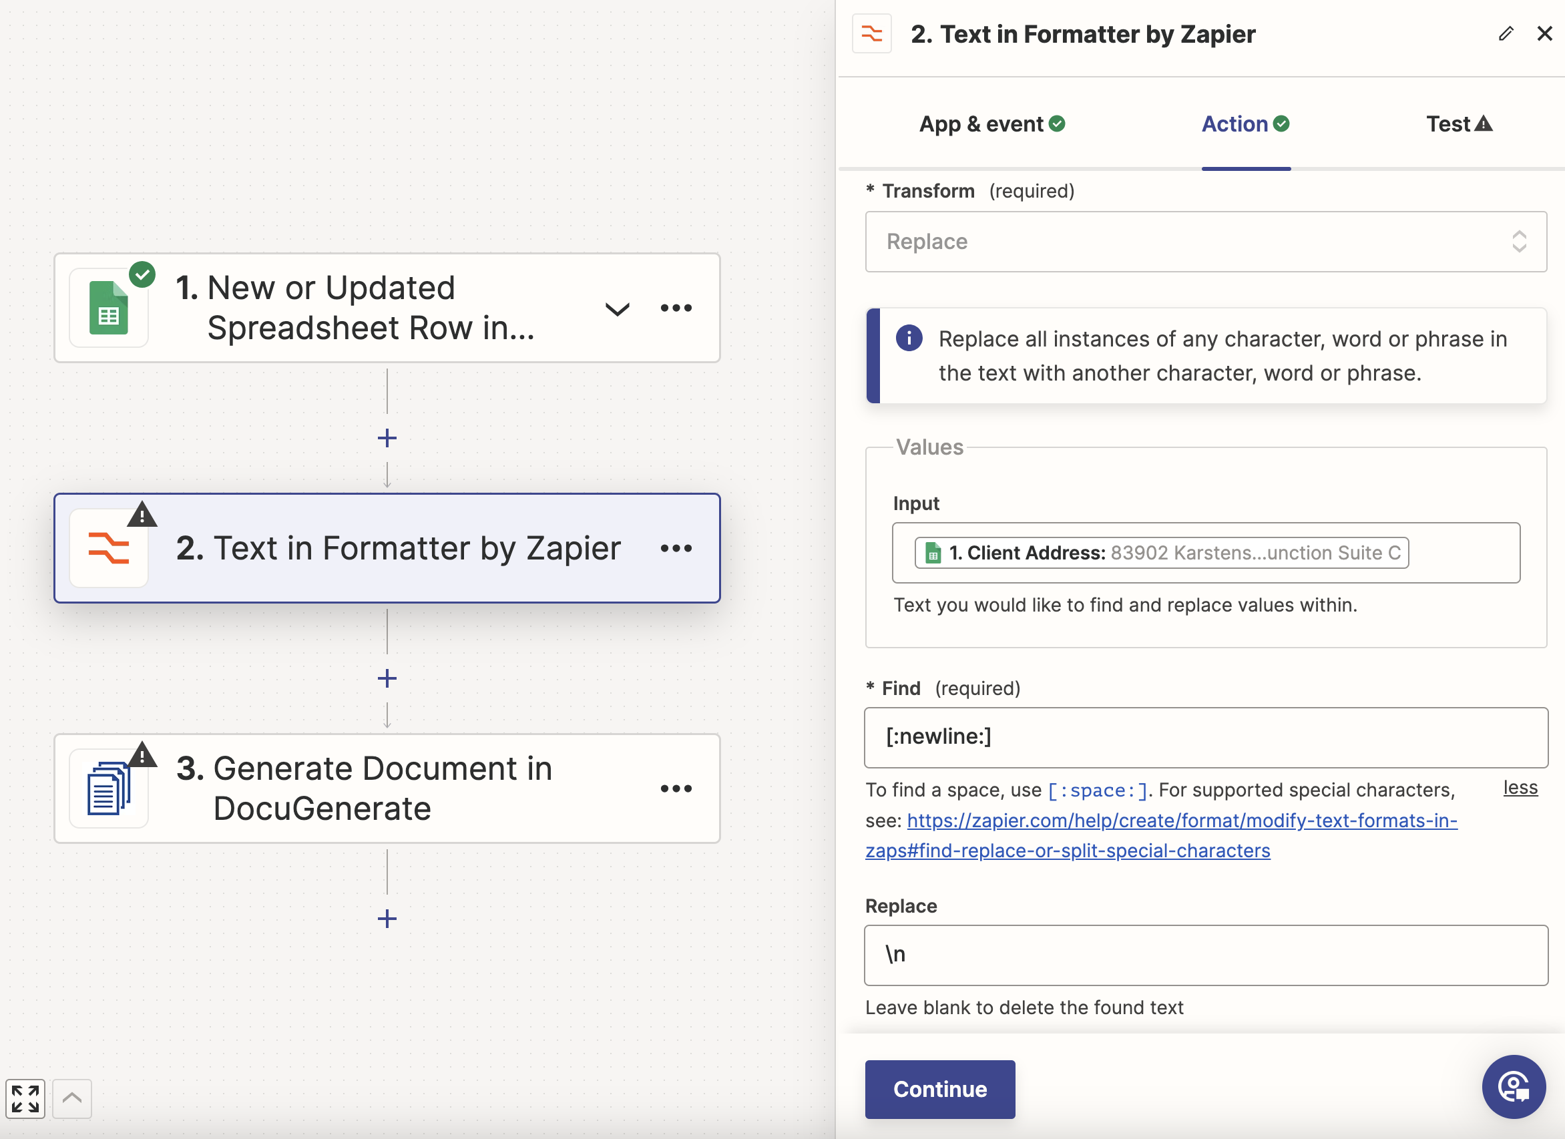Viewport: 1565px width, 1139px height.
Task: Open the help chat bubble
Action: 1513,1086
